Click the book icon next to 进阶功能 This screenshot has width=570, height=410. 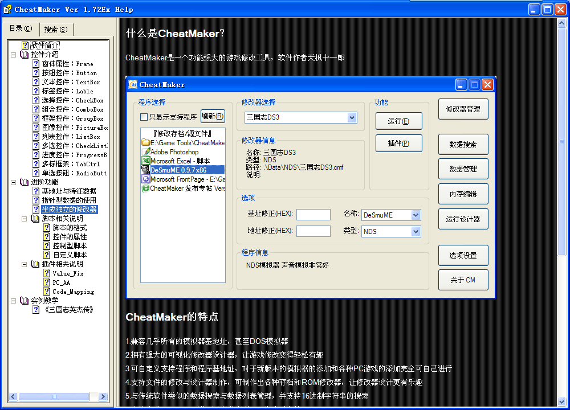coord(25,182)
